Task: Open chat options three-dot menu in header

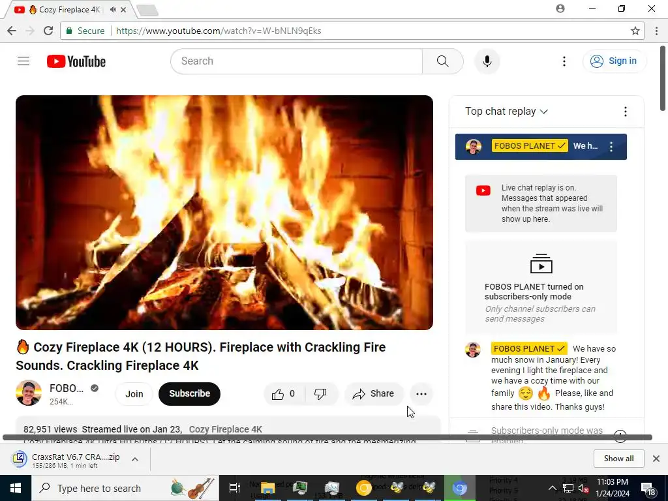Action: pos(626,112)
